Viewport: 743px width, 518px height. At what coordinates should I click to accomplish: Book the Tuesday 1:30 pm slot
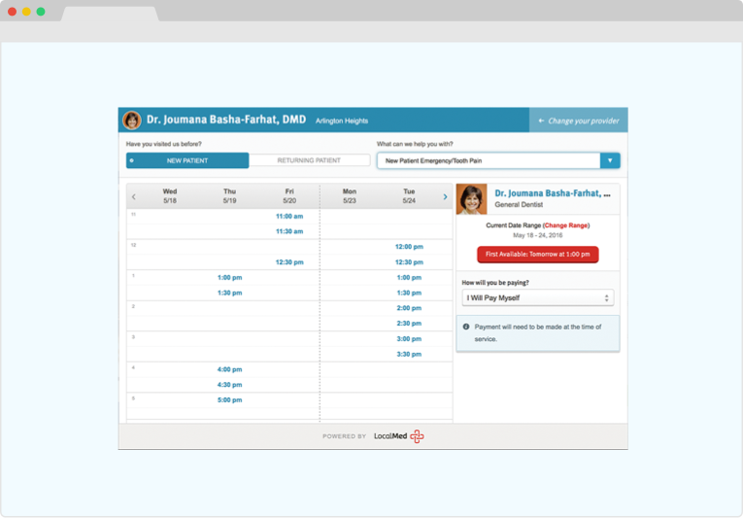409,293
